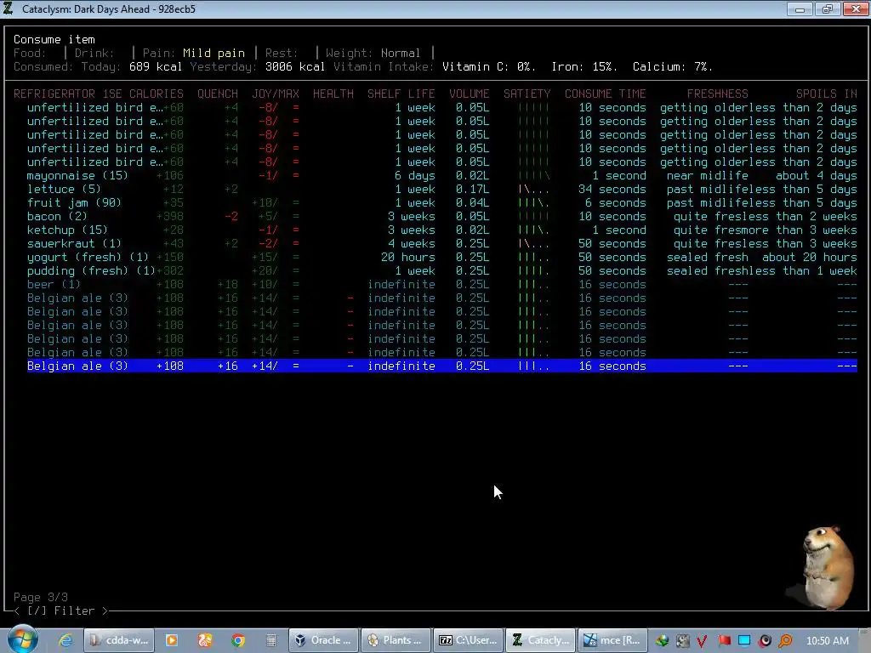This screenshot has width=871, height=653.
Task: Click the CONSUME TIME column header
Action: pos(606,94)
